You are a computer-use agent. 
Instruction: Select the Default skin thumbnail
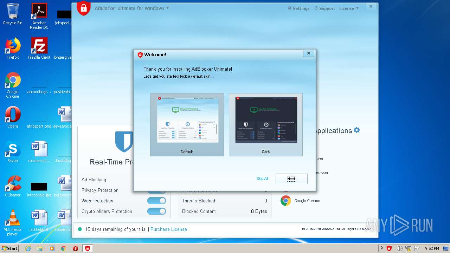click(x=187, y=125)
